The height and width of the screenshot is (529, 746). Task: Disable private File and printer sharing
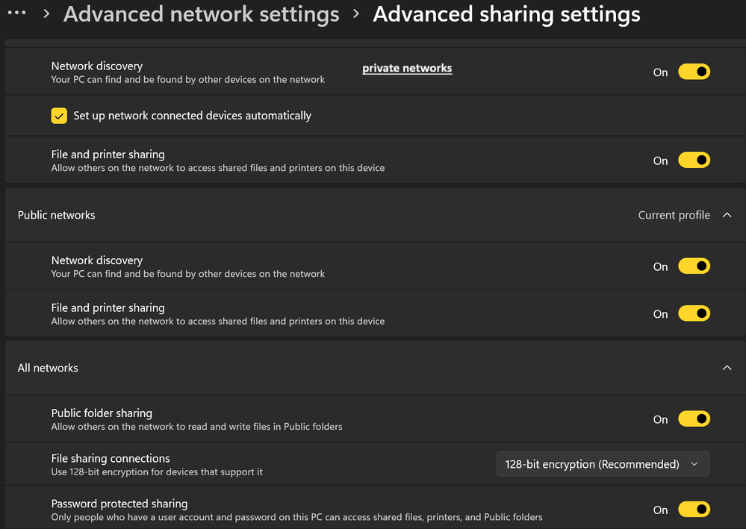694,160
